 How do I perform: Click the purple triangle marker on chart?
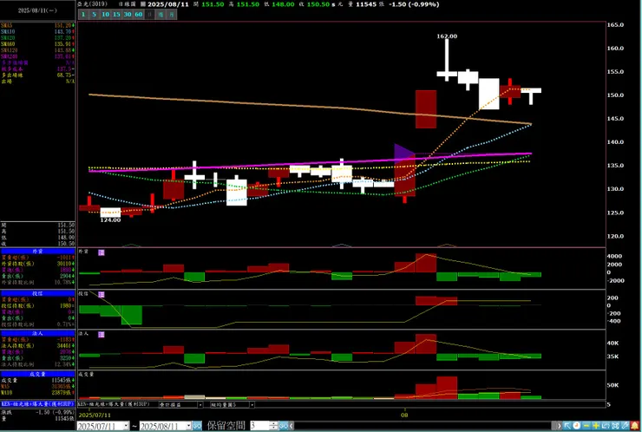click(x=403, y=154)
